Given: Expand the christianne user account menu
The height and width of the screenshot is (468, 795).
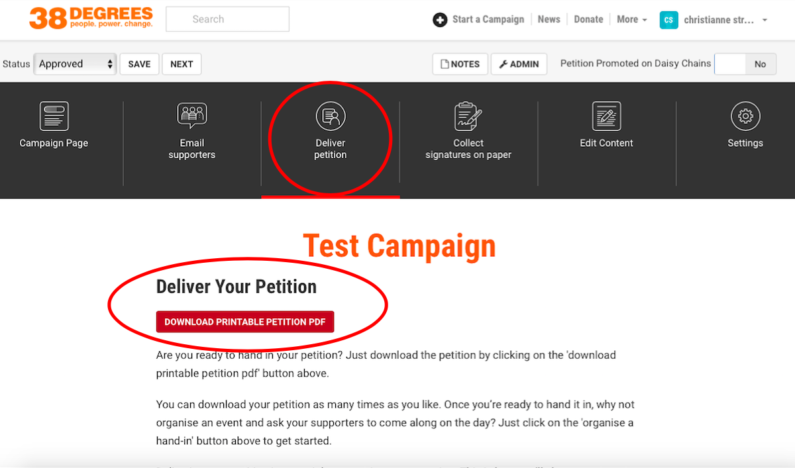Looking at the screenshot, I should point(726,20).
